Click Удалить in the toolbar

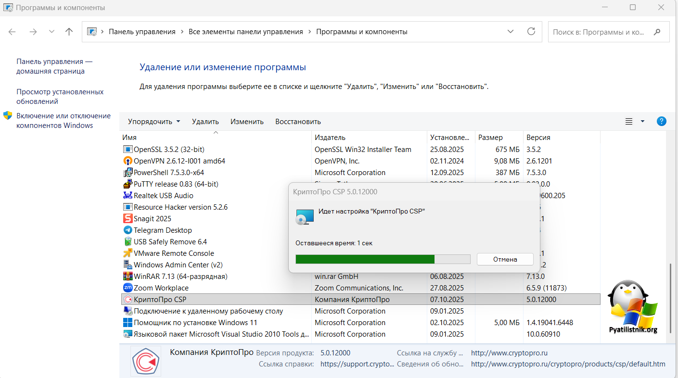click(x=205, y=122)
